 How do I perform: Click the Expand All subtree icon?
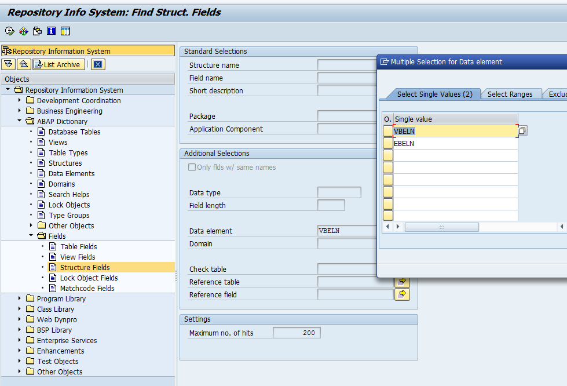pos(9,64)
